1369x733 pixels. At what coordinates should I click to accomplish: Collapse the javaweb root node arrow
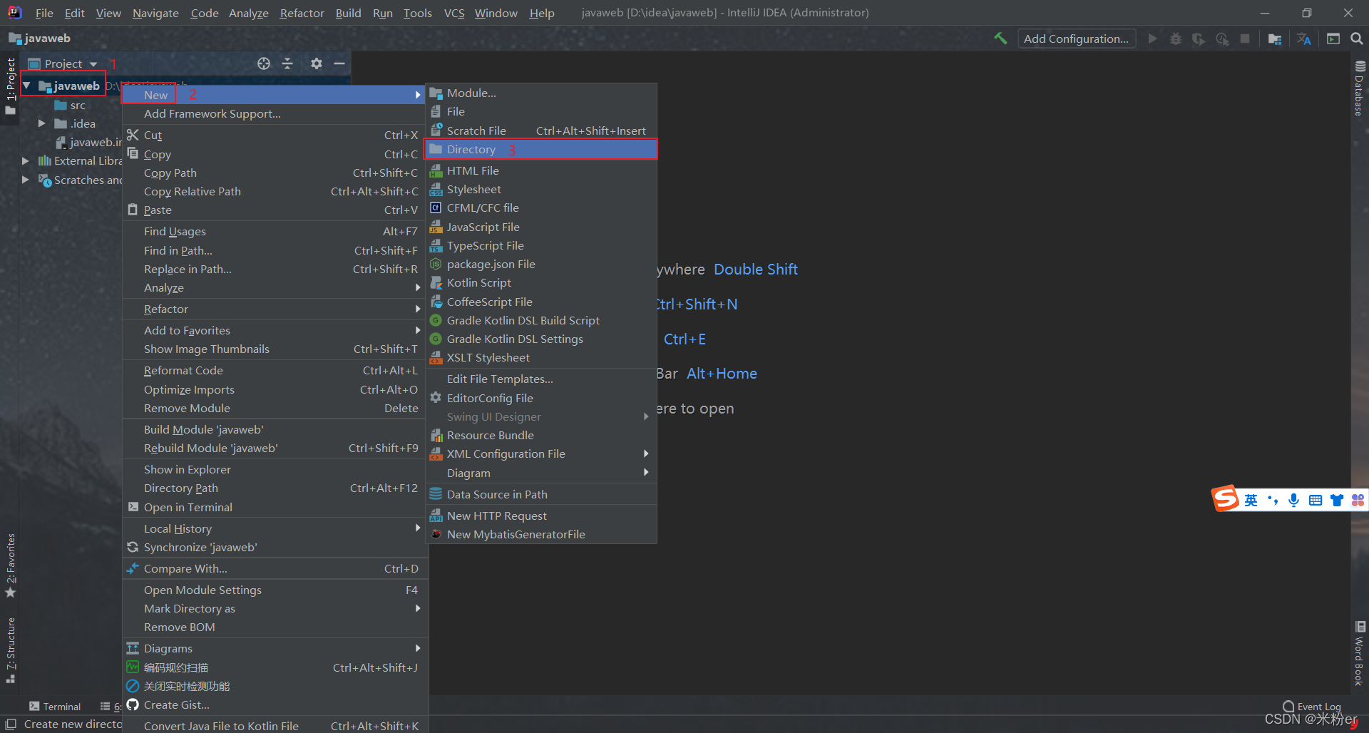tap(26, 86)
